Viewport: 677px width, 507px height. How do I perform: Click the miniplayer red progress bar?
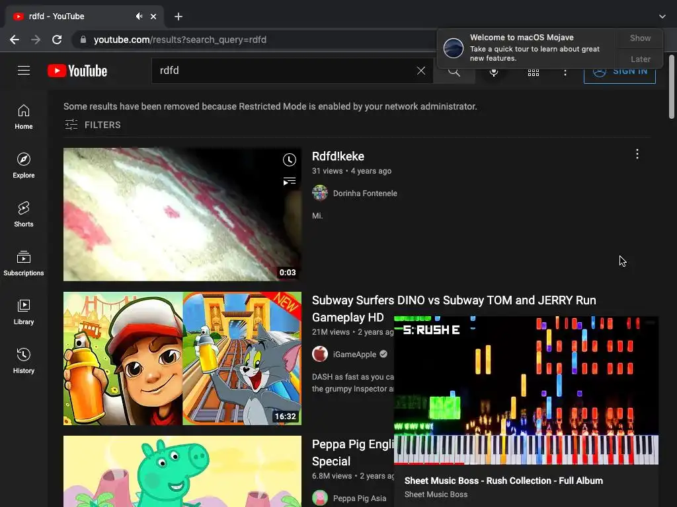(429, 463)
